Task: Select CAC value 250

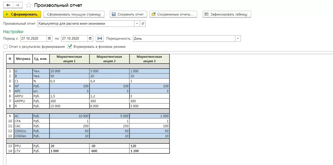Action: pos(109,126)
